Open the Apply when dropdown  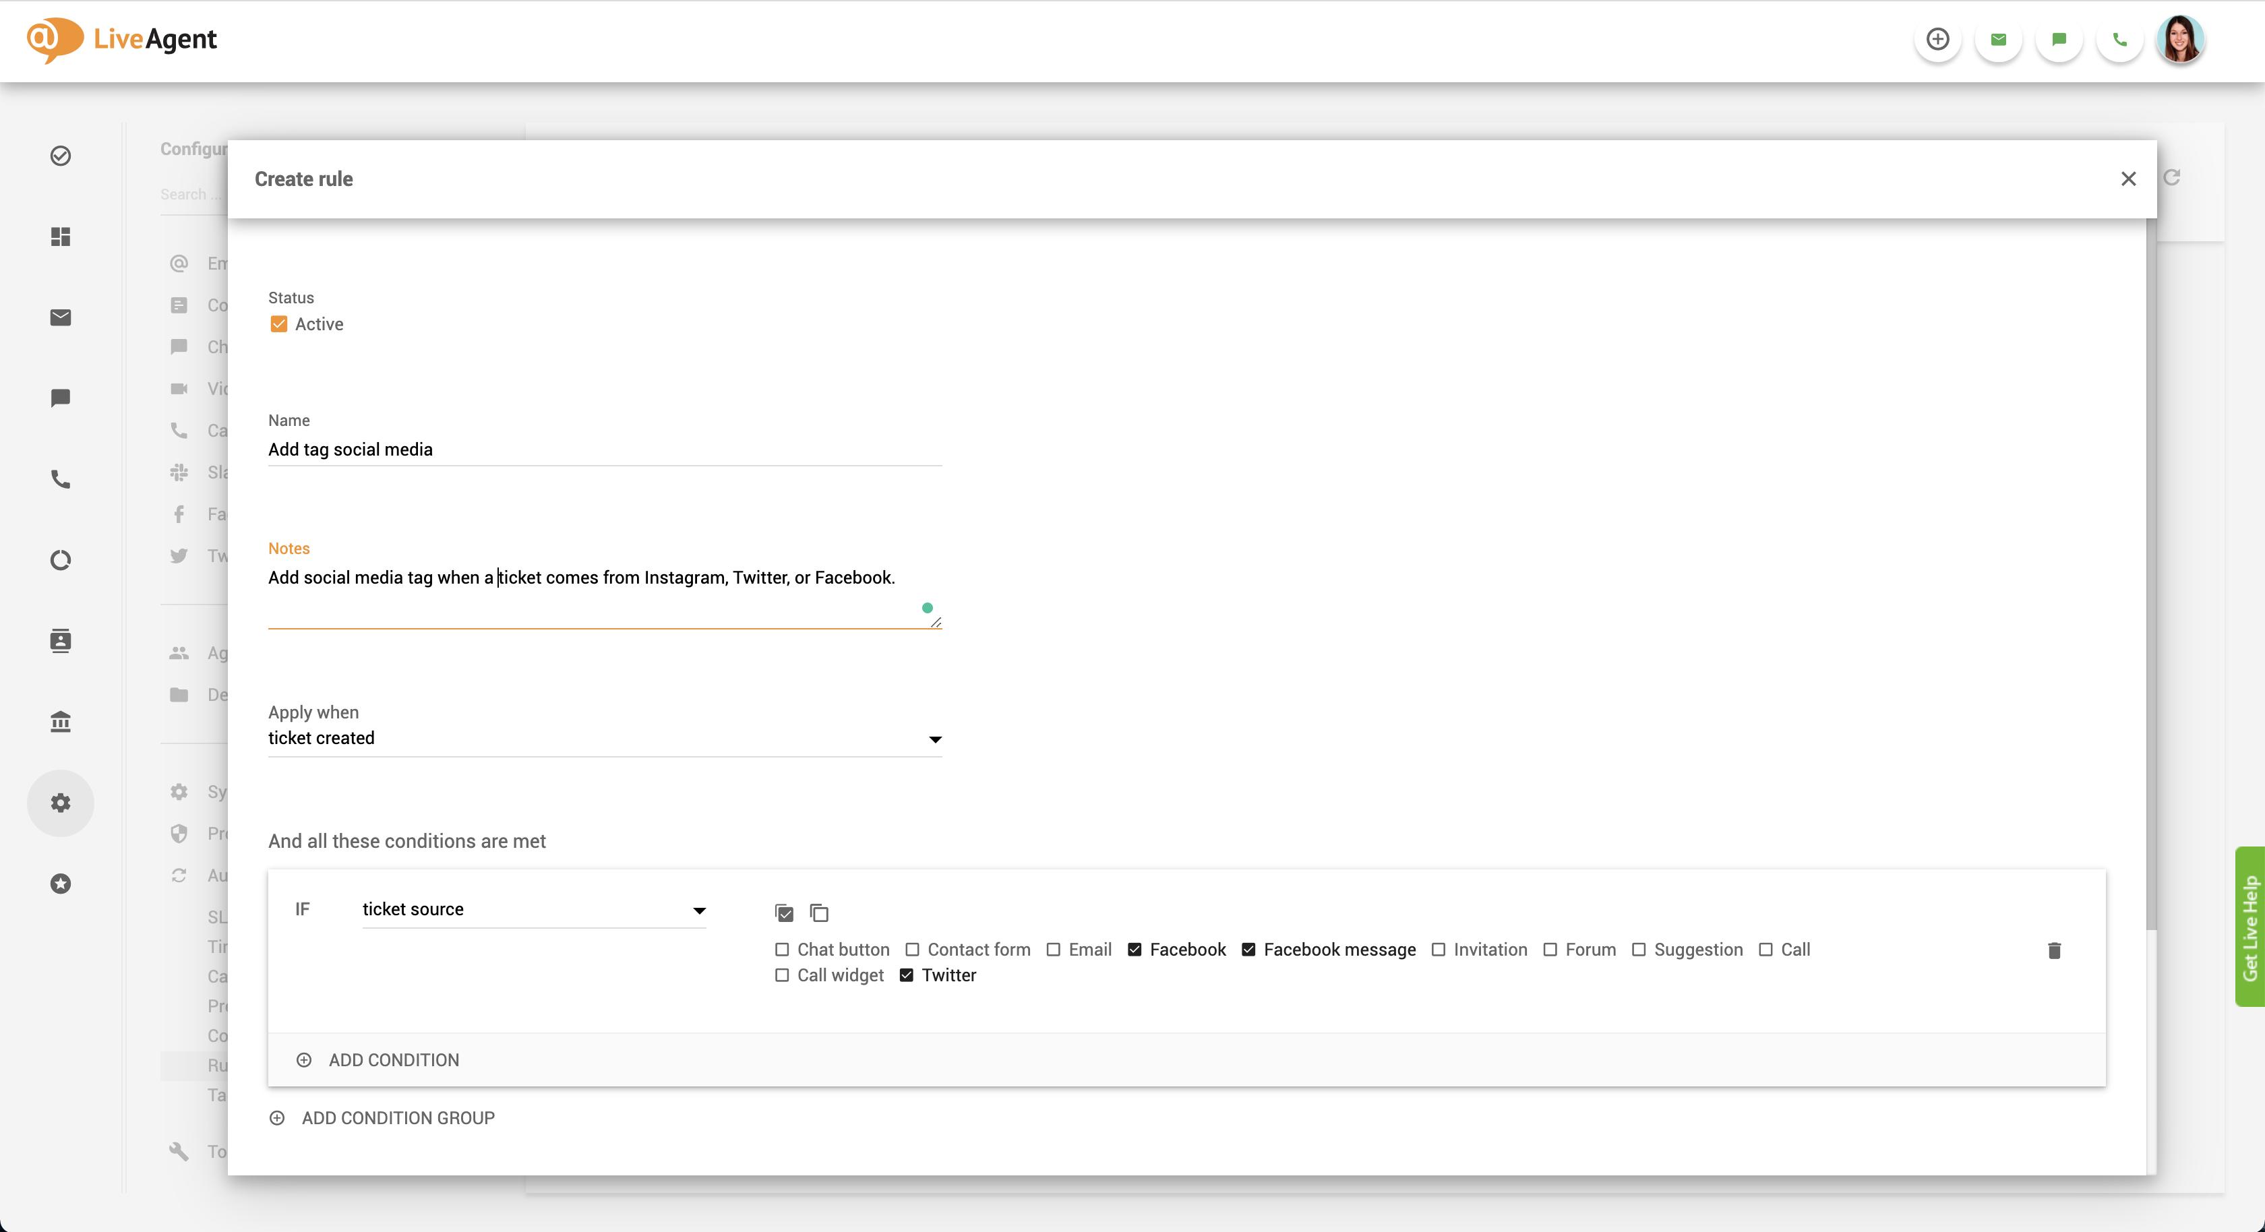pos(604,739)
